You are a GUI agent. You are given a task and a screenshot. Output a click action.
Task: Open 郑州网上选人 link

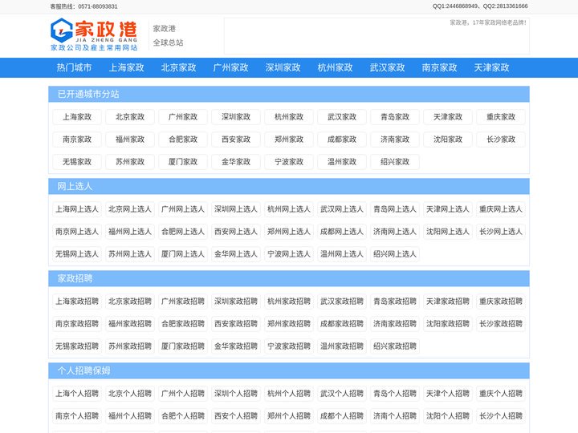coord(289,232)
